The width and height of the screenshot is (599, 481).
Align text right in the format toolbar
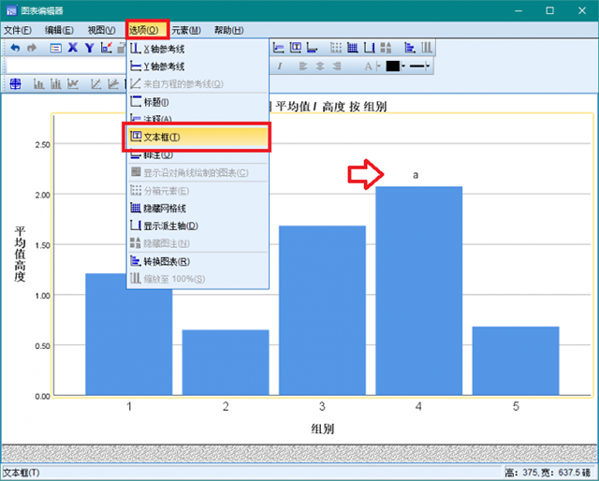[337, 66]
